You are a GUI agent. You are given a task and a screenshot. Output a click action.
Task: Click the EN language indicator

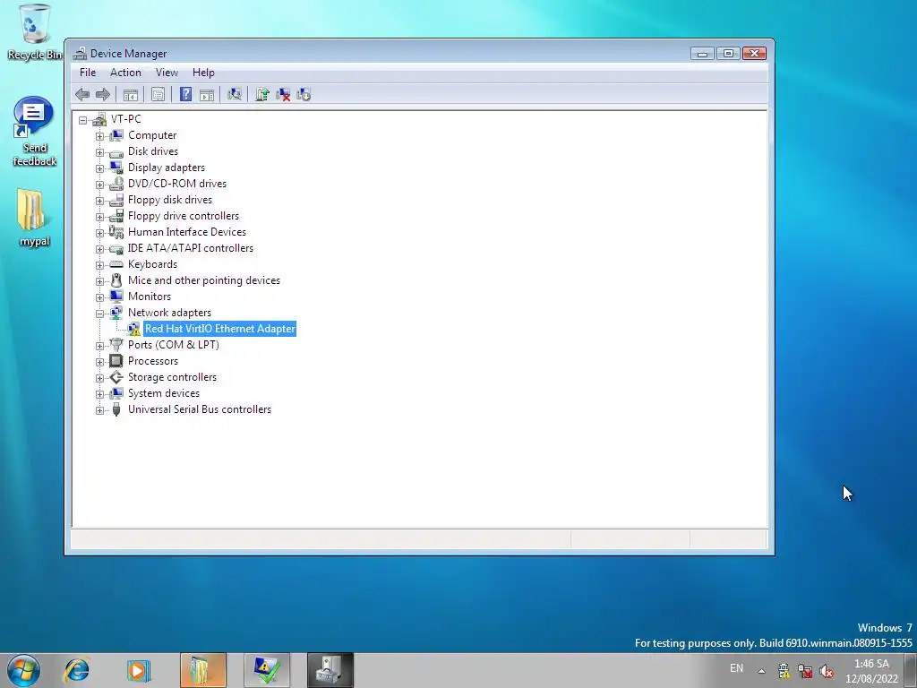736,668
